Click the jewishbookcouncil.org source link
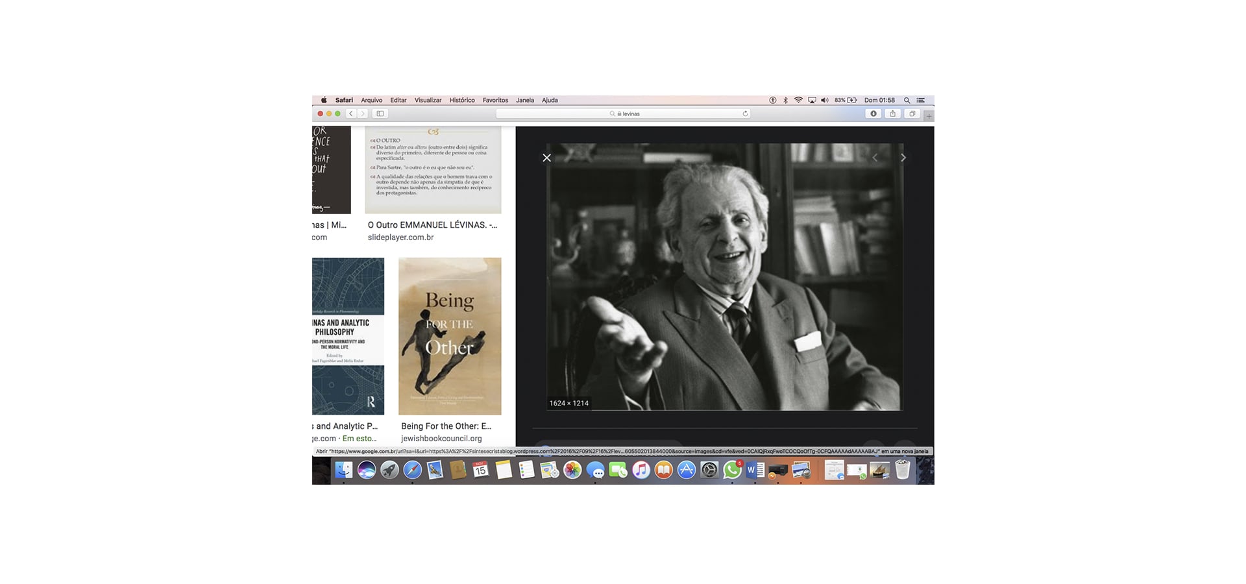Viewport: 1246px width, 584px height. [441, 439]
